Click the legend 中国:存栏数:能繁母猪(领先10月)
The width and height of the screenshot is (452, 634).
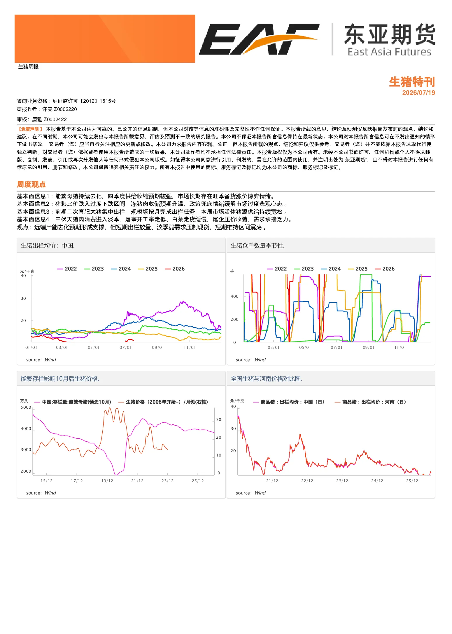click(x=73, y=402)
